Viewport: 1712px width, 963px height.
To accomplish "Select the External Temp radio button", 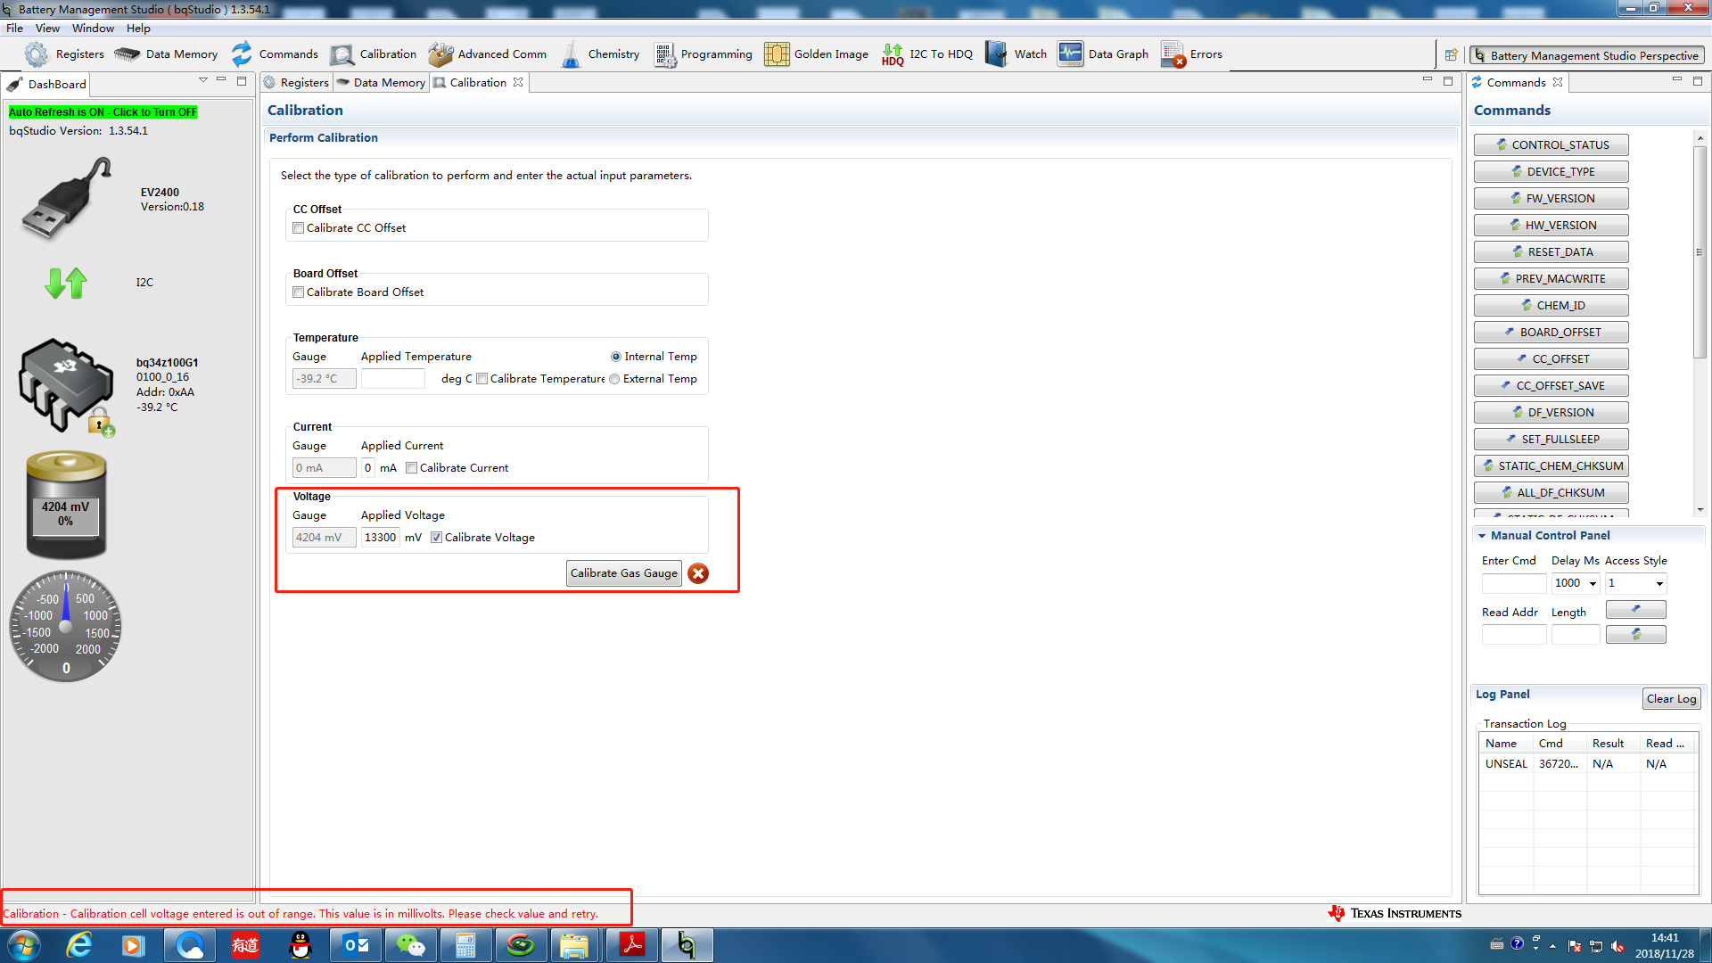I will 614,379.
